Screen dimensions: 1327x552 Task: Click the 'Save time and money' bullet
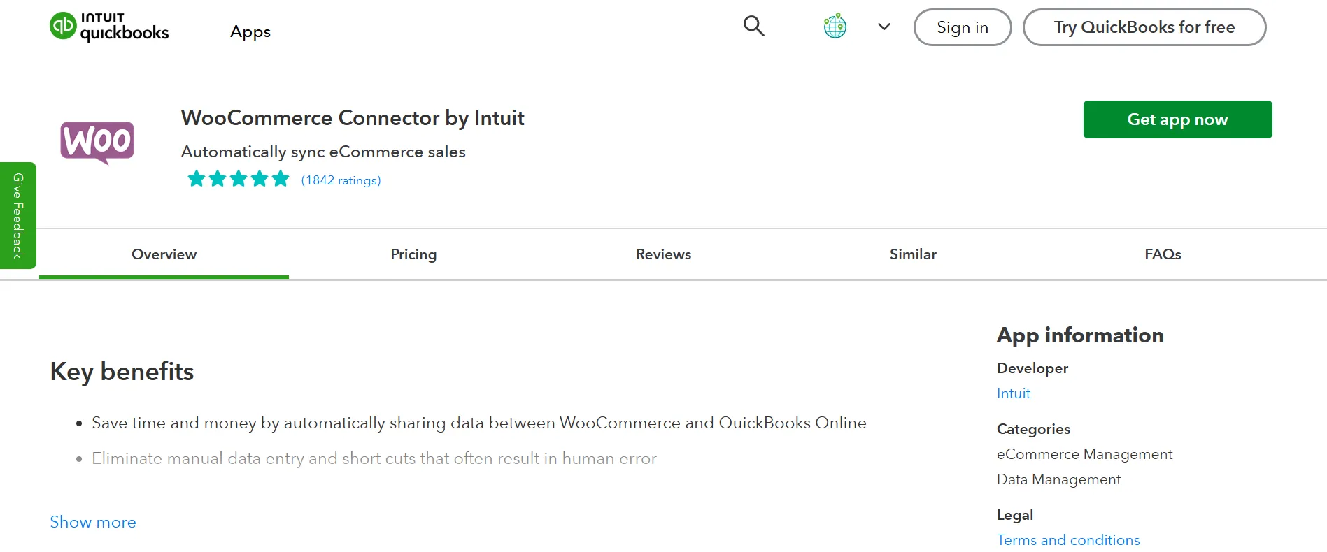pos(479,423)
